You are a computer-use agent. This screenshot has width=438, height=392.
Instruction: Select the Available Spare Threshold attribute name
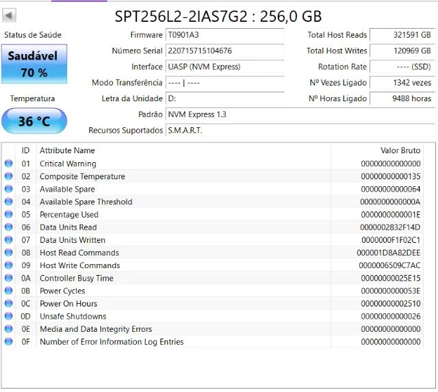click(x=86, y=202)
